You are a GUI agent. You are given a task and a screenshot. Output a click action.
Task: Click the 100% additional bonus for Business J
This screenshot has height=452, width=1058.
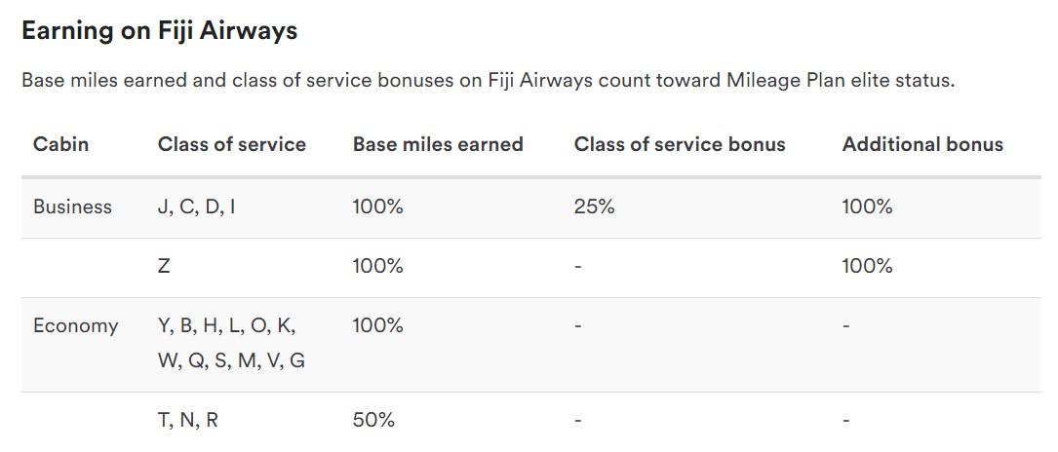(867, 207)
